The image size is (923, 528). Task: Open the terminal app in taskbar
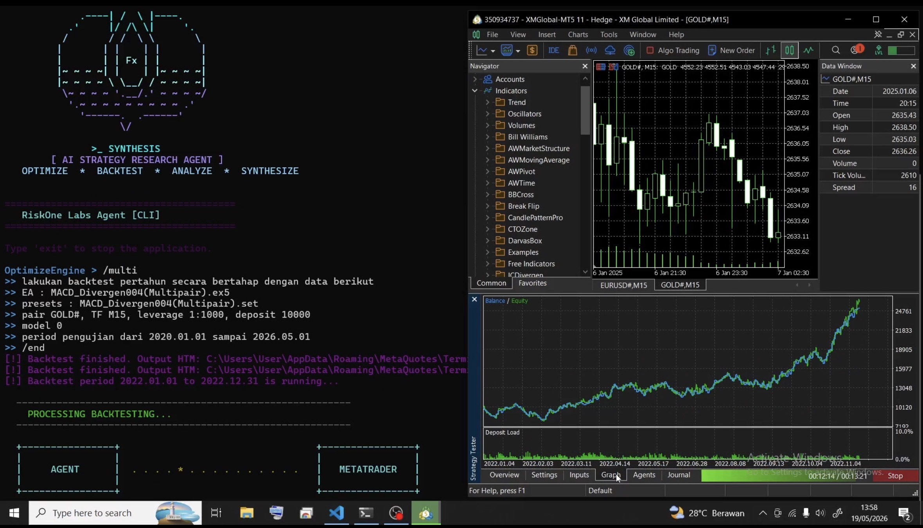[x=366, y=513]
